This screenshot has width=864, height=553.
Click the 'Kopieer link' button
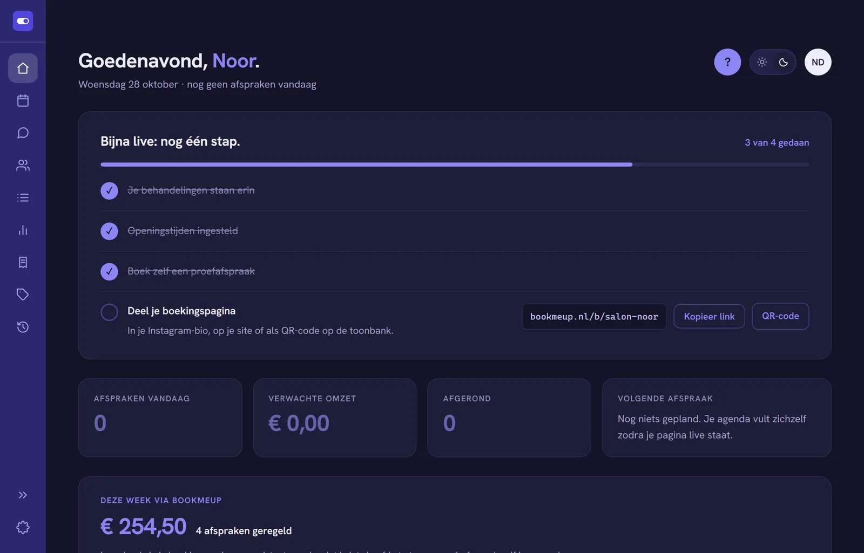coord(709,316)
